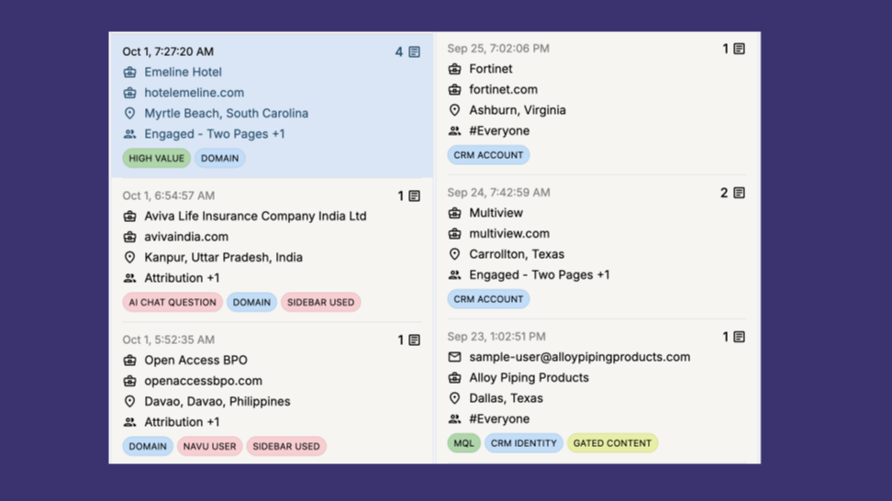Click the company icon beside Aviva Life Insurance
This screenshot has width=892, height=501.
pyautogui.click(x=129, y=217)
